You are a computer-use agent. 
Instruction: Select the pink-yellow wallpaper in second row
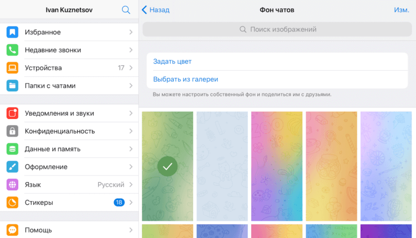277,231
